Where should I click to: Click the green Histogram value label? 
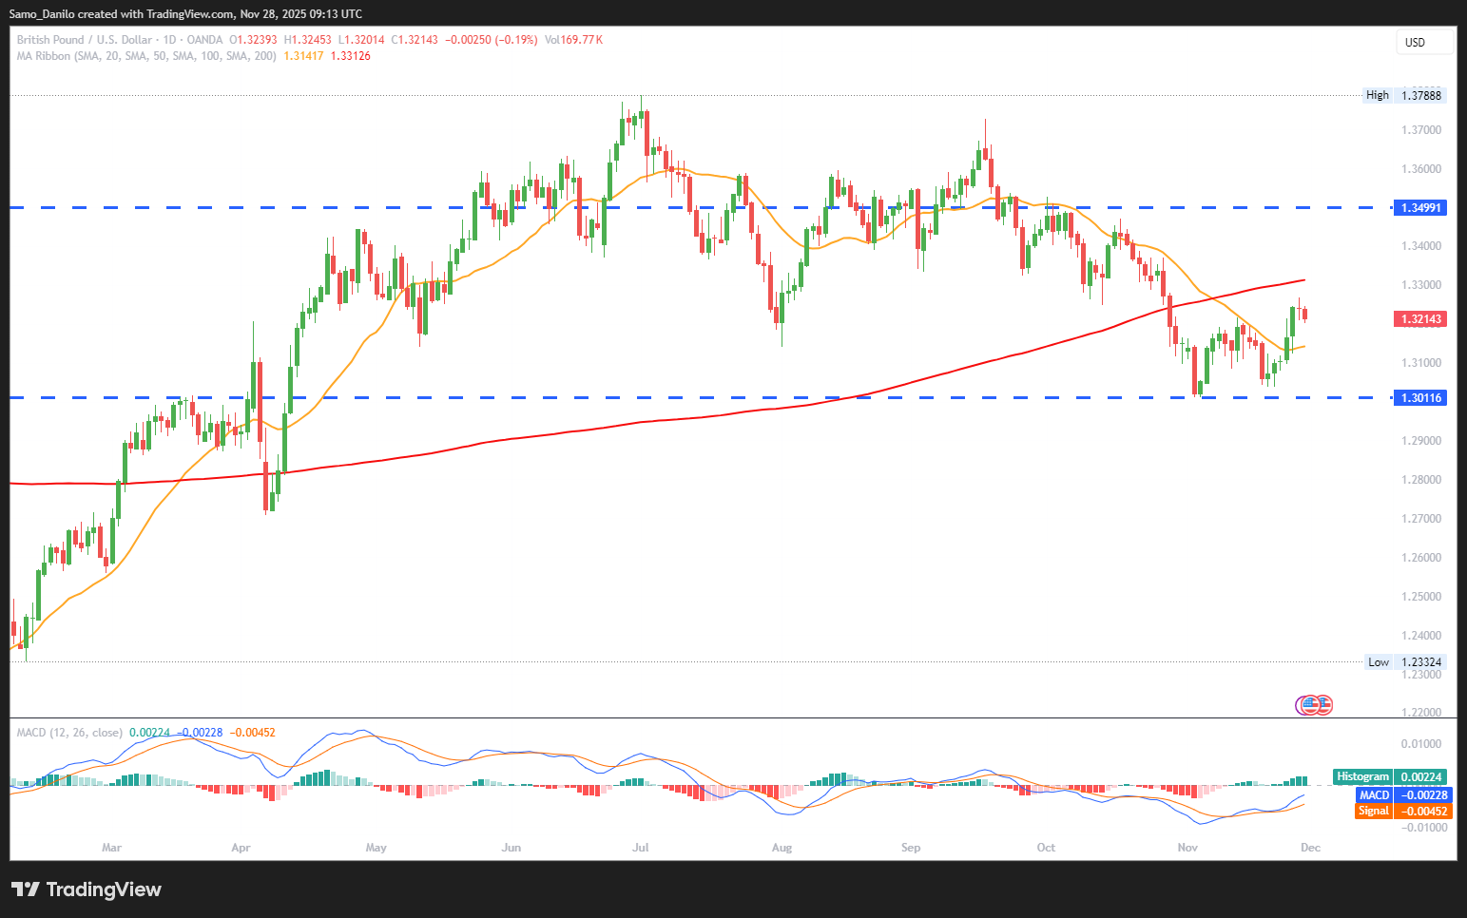1390,776
